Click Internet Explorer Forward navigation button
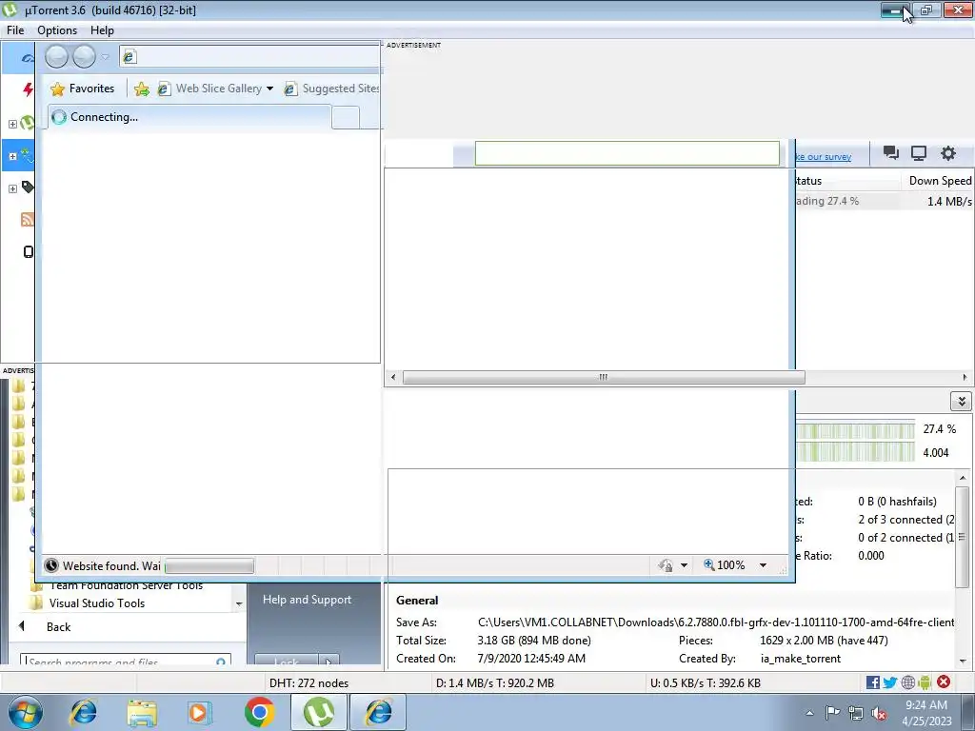The image size is (975, 731). 85,56
